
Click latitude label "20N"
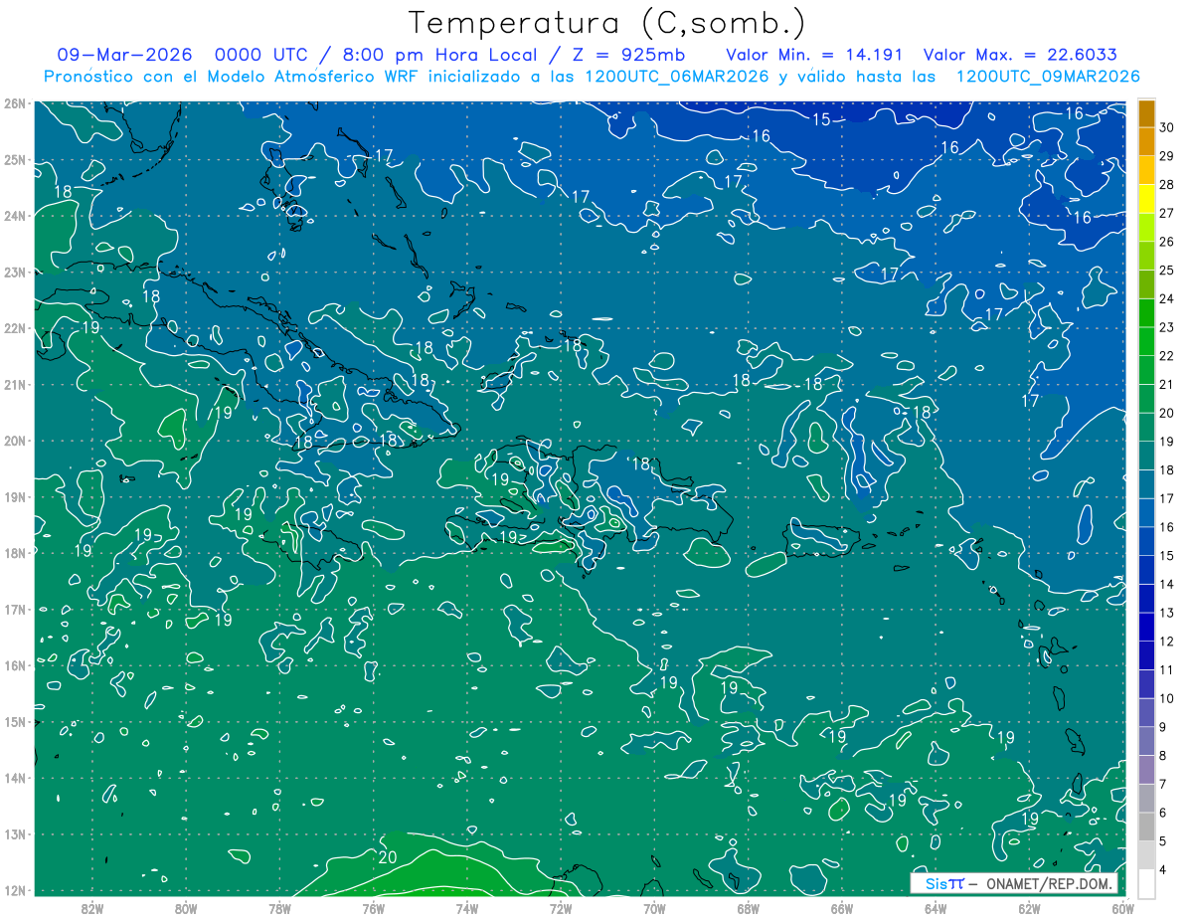(x=15, y=441)
